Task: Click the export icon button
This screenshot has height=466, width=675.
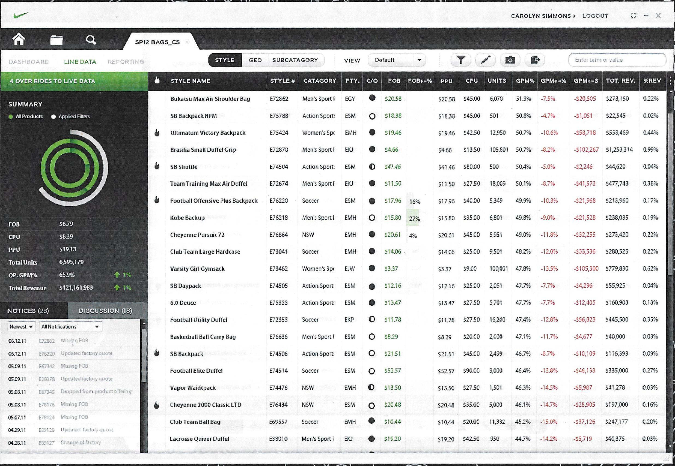Action: tap(535, 60)
